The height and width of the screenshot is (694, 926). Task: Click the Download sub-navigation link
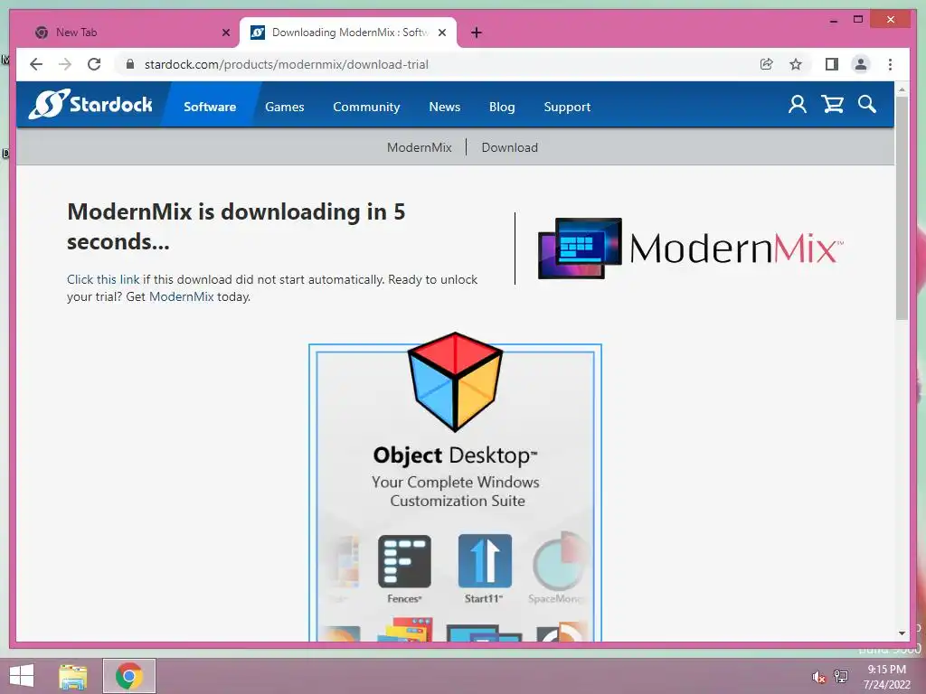click(x=510, y=147)
